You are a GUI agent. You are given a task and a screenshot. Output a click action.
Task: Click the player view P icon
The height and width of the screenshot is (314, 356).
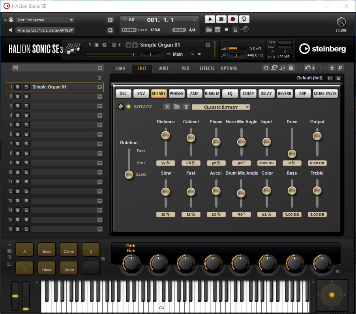coord(340,68)
